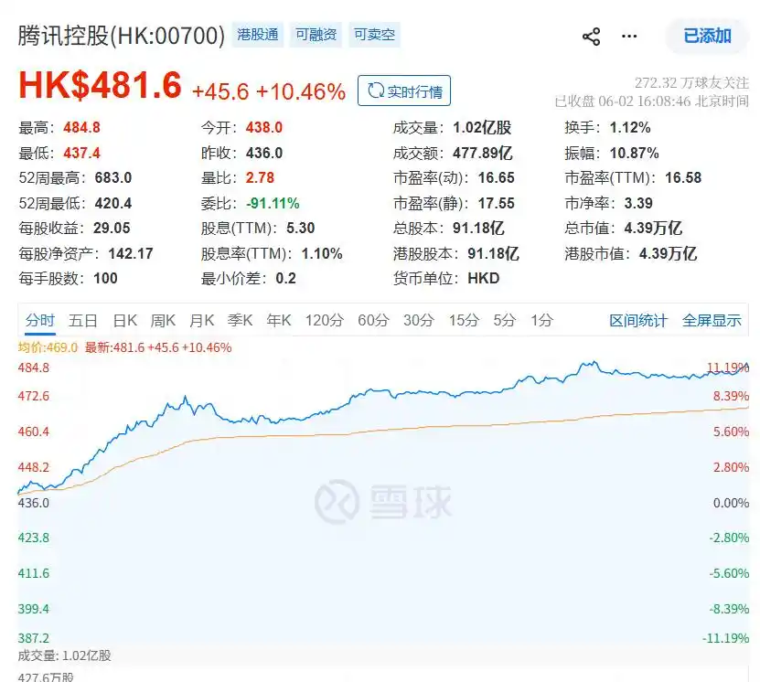Click the 总股本 value 91.18亿
The image size is (760, 682).
tap(478, 229)
